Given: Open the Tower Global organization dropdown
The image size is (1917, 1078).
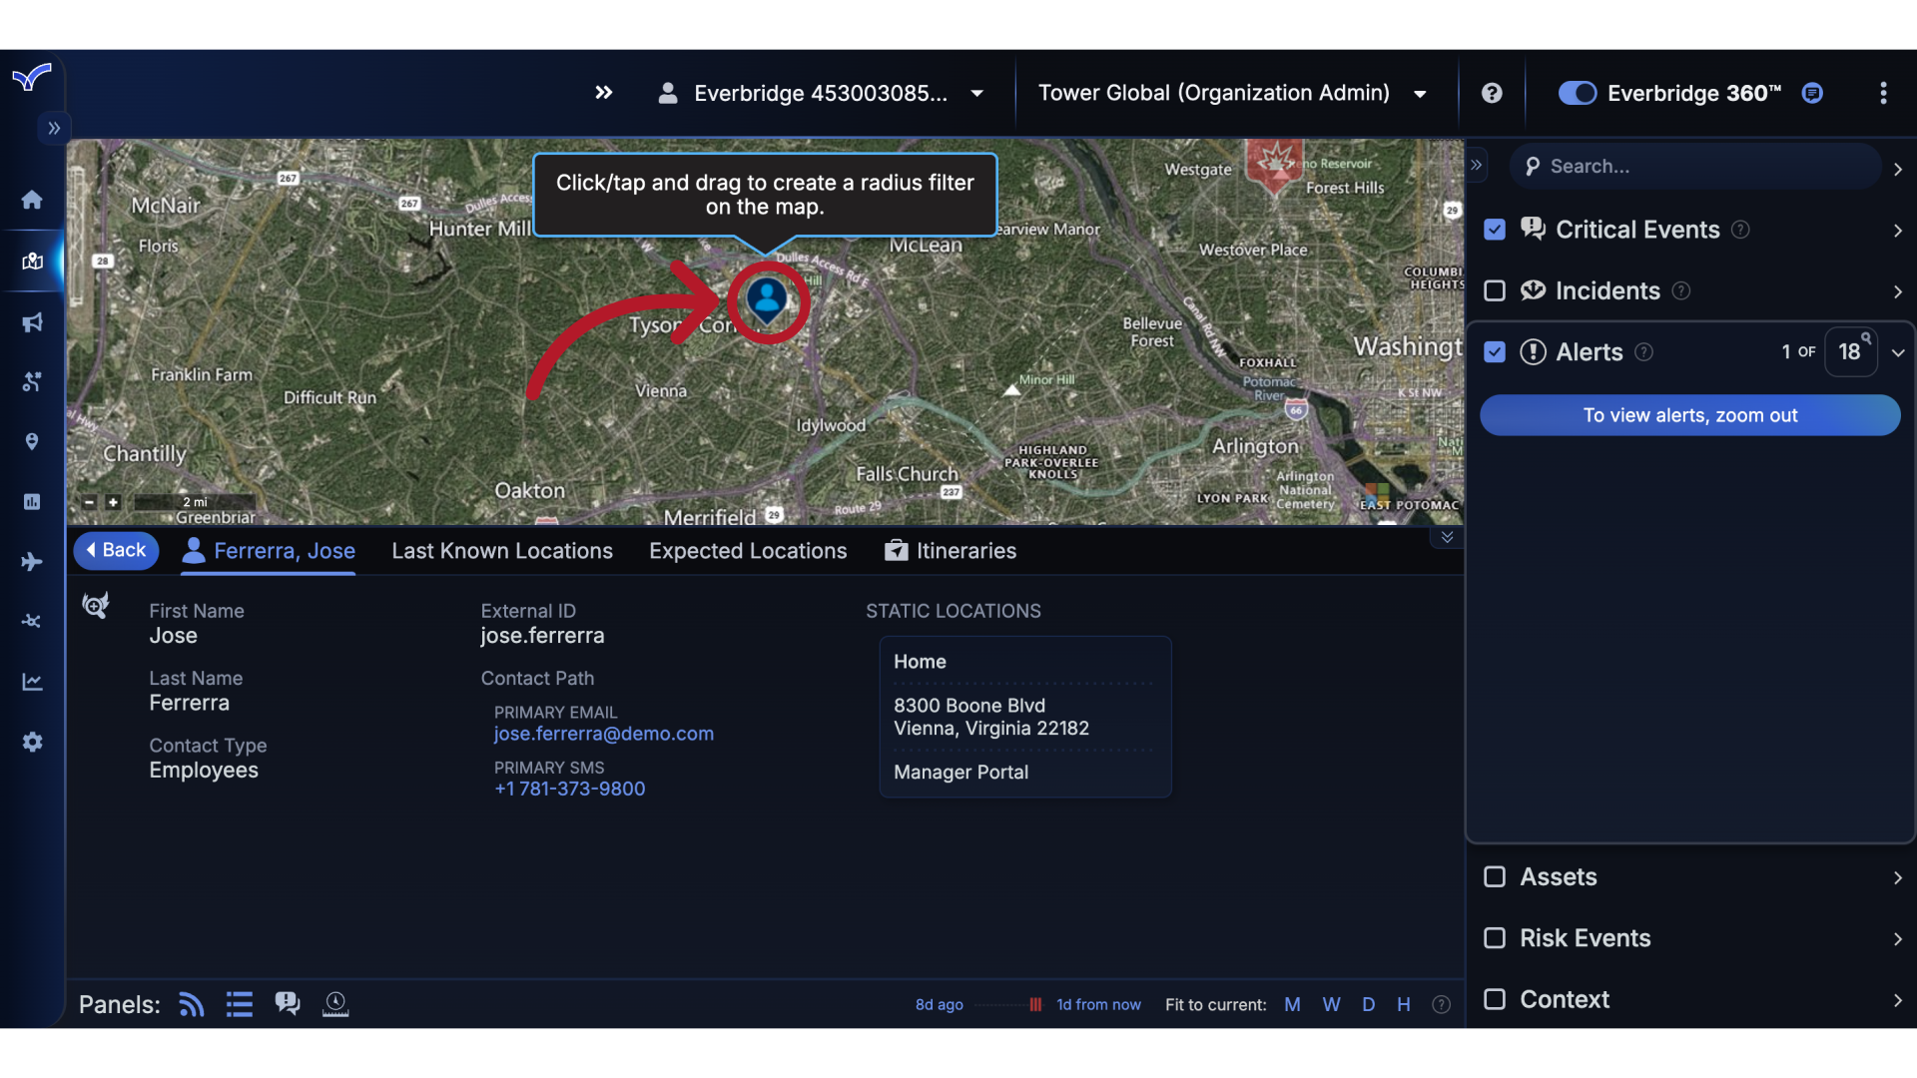Looking at the screenshot, I should pos(1419,93).
